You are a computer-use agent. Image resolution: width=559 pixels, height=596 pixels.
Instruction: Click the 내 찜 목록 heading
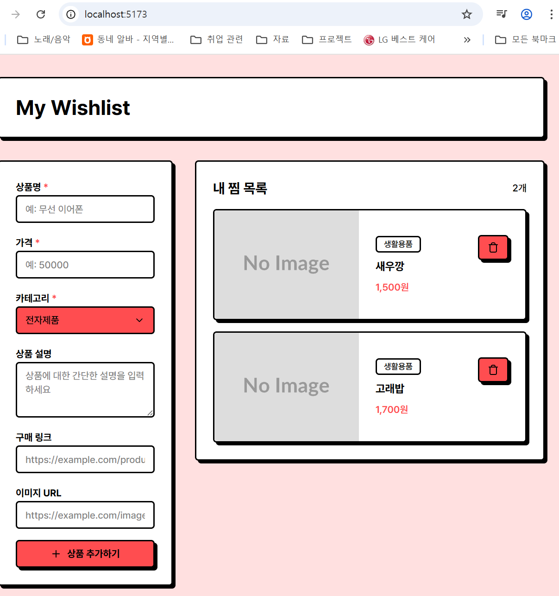click(x=240, y=188)
